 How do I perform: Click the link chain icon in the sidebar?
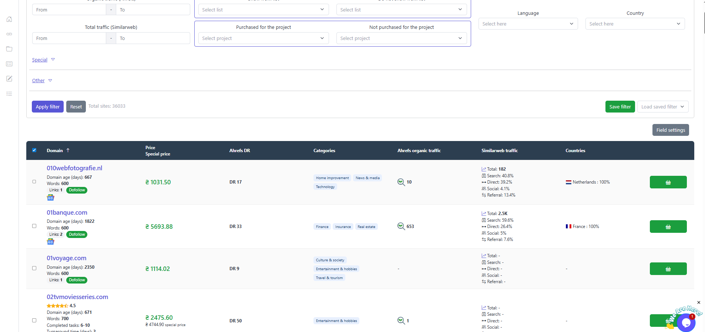click(9, 34)
